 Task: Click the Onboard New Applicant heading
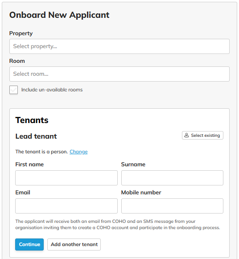point(59,15)
